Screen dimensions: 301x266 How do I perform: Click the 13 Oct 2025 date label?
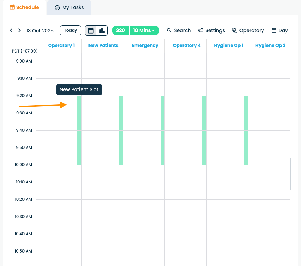pos(40,31)
